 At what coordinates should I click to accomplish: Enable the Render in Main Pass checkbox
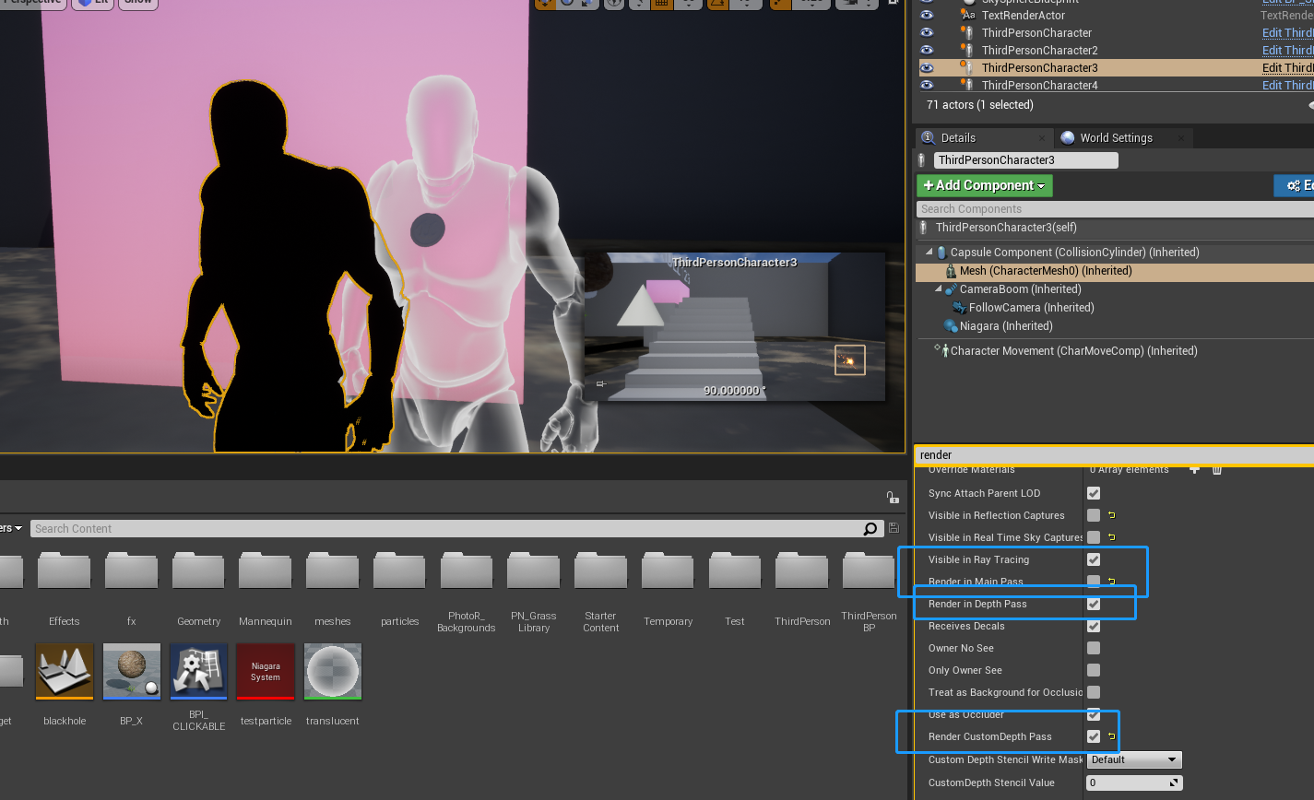click(1094, 581)
